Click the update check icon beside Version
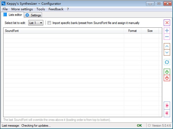This screenshot has width=173, height=129. (x=149, y=125)
